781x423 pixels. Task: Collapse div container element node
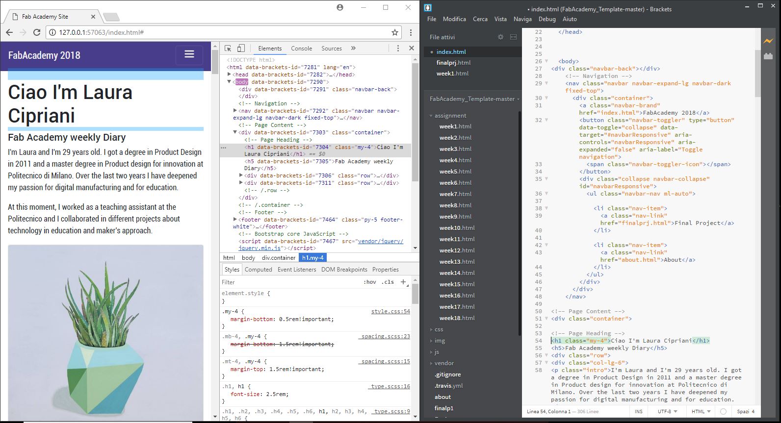235,132
